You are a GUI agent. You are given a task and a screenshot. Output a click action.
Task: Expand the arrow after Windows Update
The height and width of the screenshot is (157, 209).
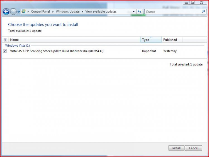(x=82, y=12)
